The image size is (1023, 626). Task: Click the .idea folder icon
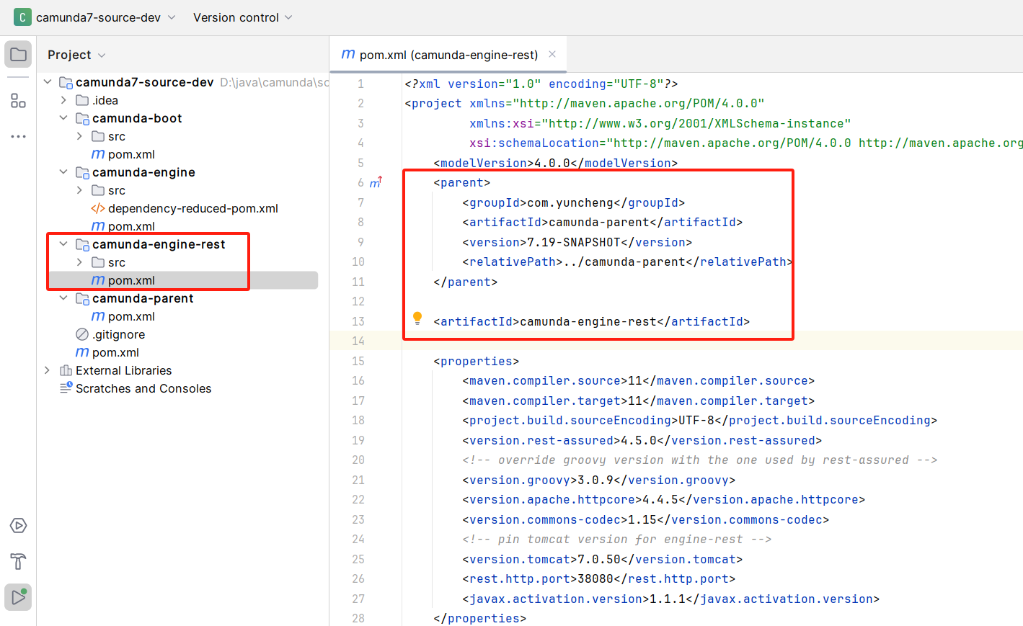click(x=82, y=100)
